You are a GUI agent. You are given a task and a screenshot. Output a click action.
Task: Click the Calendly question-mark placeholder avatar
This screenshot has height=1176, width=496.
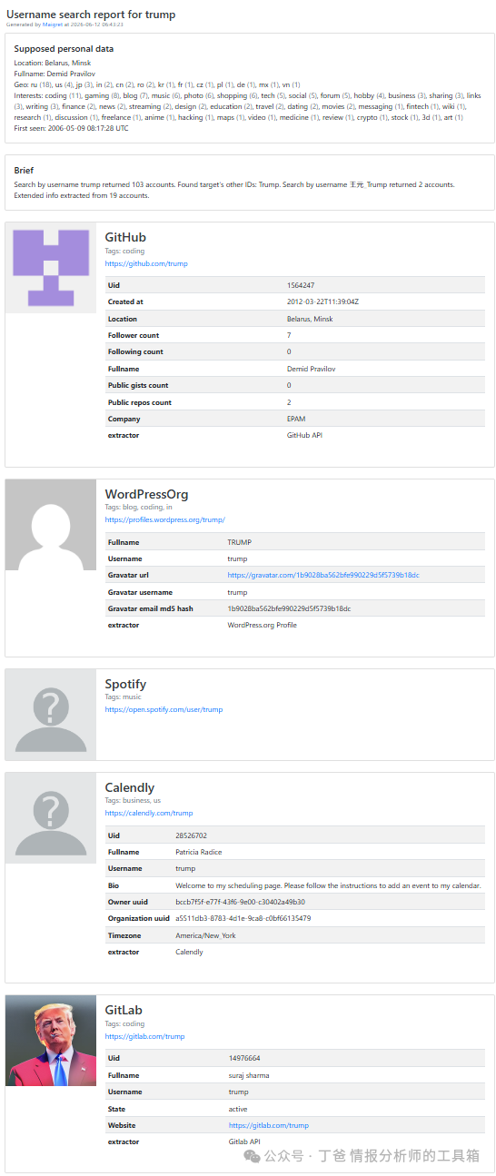coord(51,818)
